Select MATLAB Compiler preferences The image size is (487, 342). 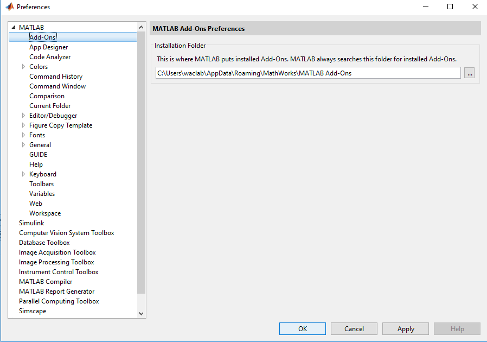click(x=46, y=282)
